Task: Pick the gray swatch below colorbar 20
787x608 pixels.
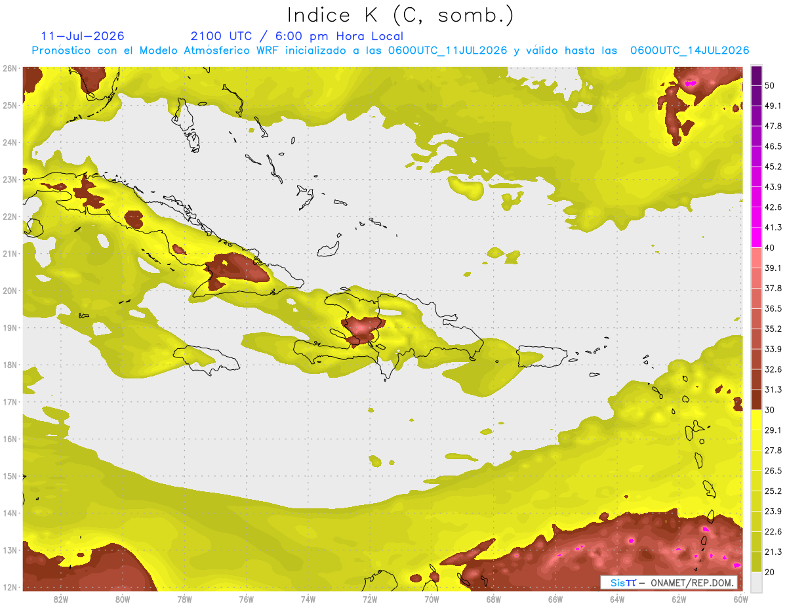Action: 756,581
